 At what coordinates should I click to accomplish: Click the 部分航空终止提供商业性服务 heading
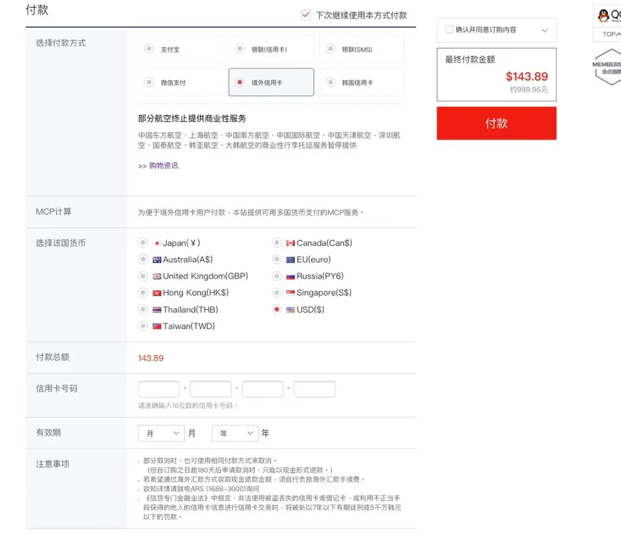[192, 118]
